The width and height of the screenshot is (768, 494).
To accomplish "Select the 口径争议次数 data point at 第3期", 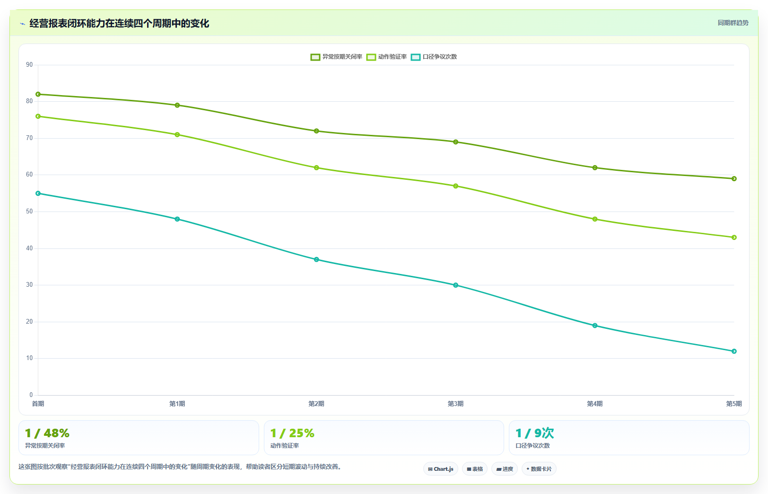I will [x=456, y=285].
